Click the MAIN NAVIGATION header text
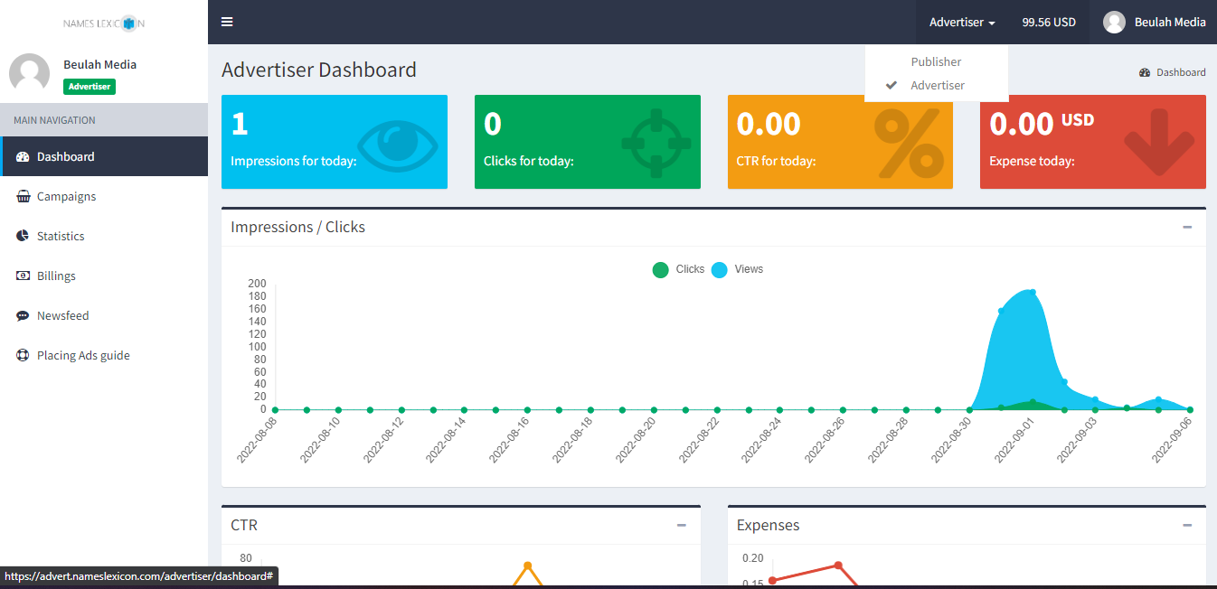Image resolution: width=1217 pixels, height=589 pixels. (x=54, y=120)
